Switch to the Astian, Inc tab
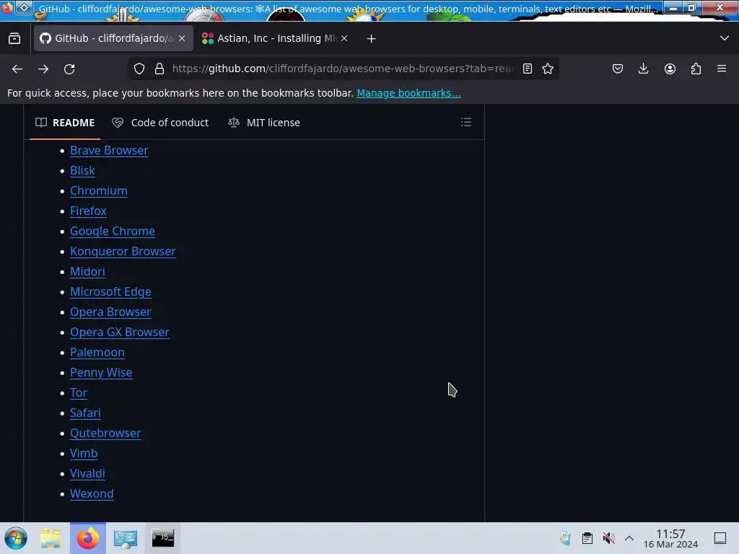This screenshot has height=554, width=739. click(275, 38)
